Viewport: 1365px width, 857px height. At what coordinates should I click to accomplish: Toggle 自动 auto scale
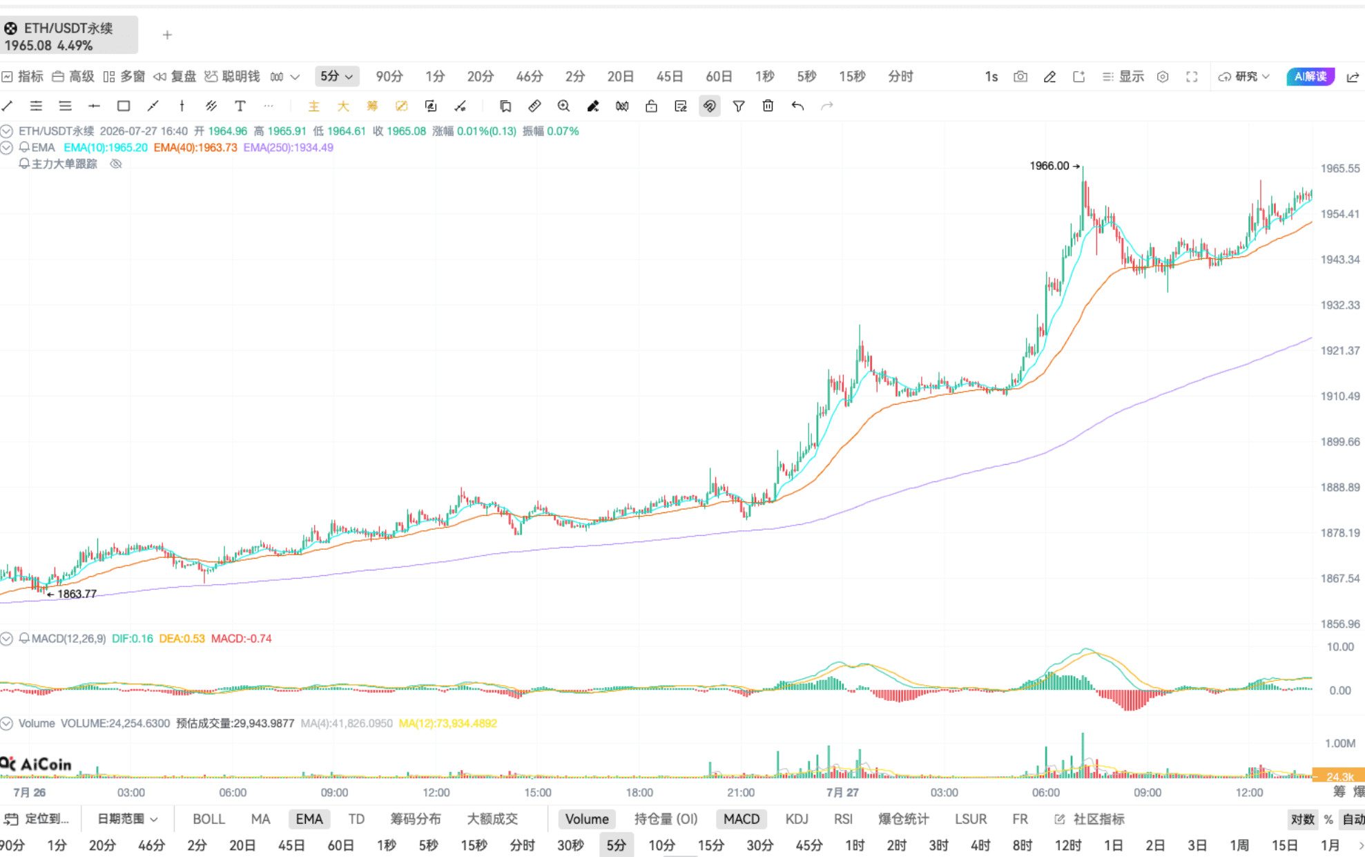[x=1352, y=819]
